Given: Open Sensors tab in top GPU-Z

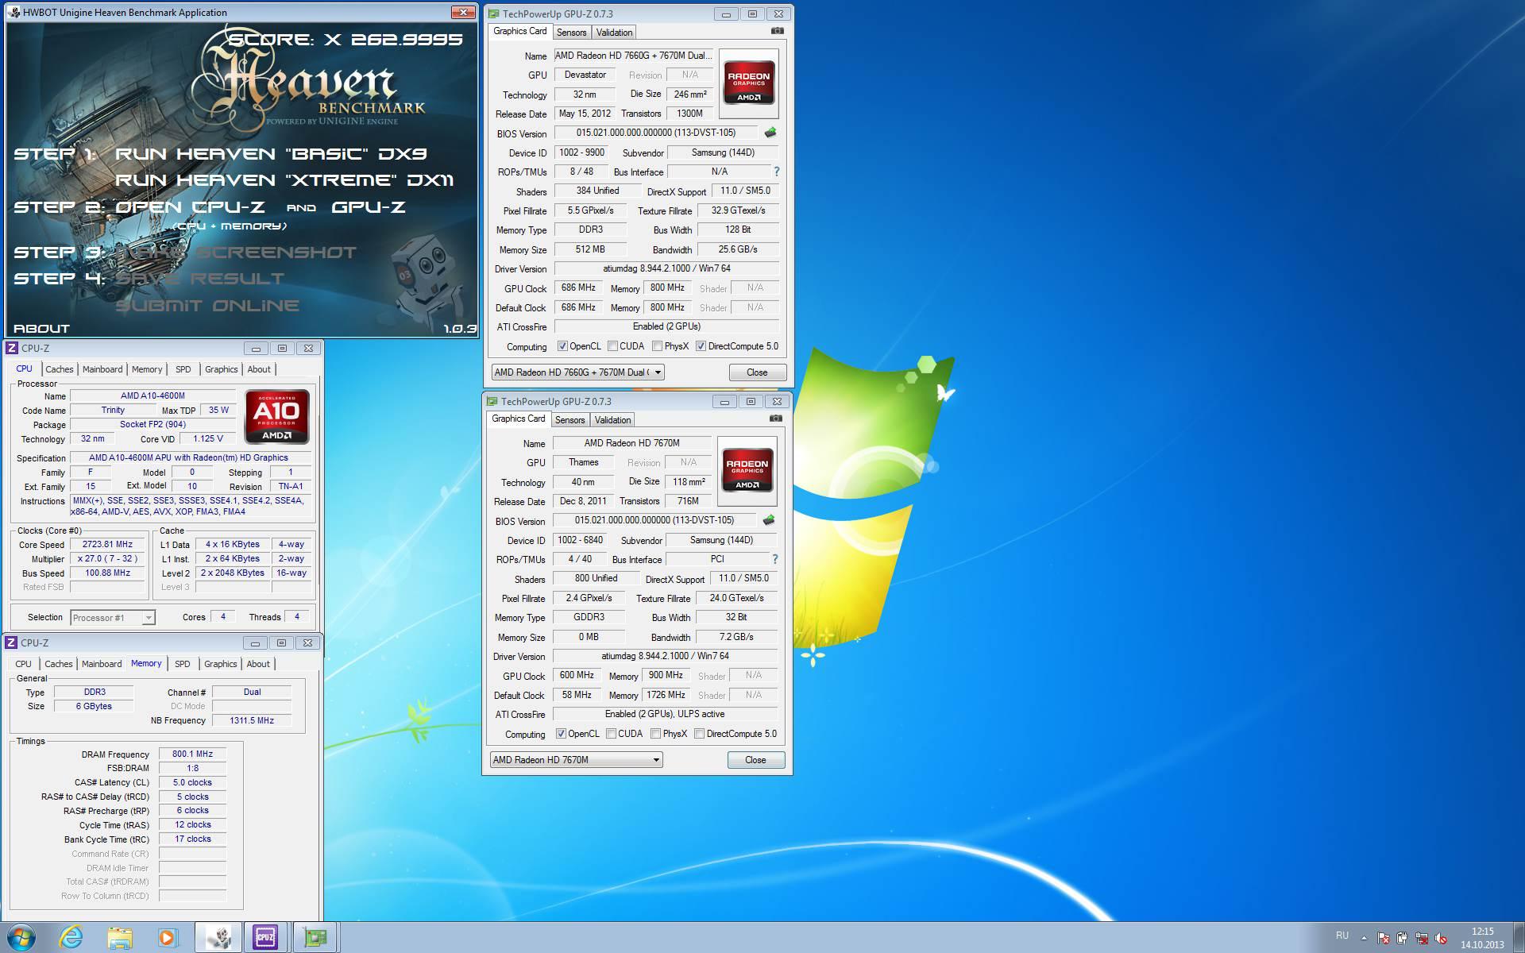Looking at the screenshot, I should (571, 33).
